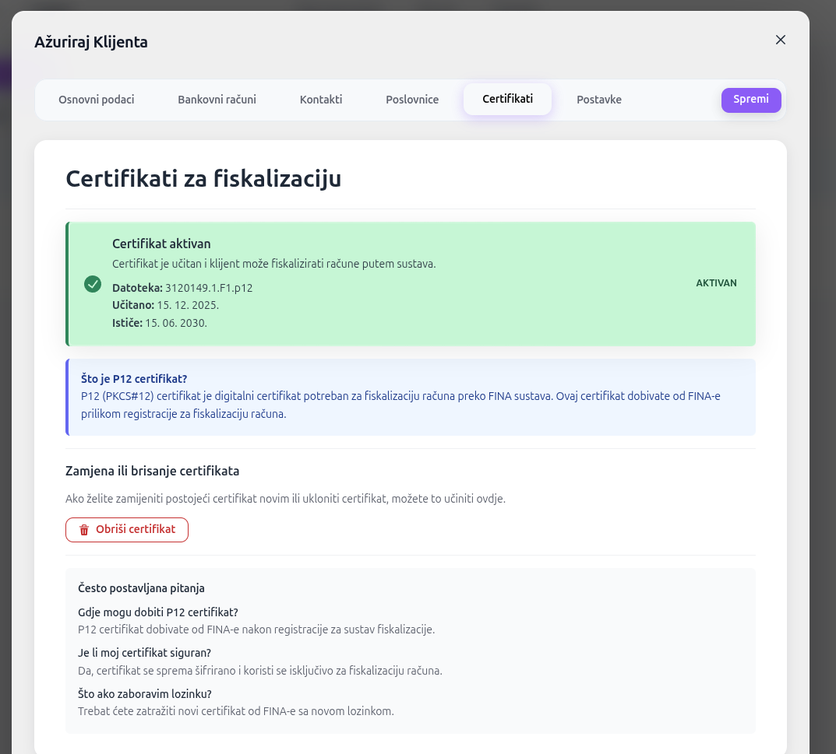Select the Poslovnice tab
This screenshot has height=754, width=836.
[412, 100]
